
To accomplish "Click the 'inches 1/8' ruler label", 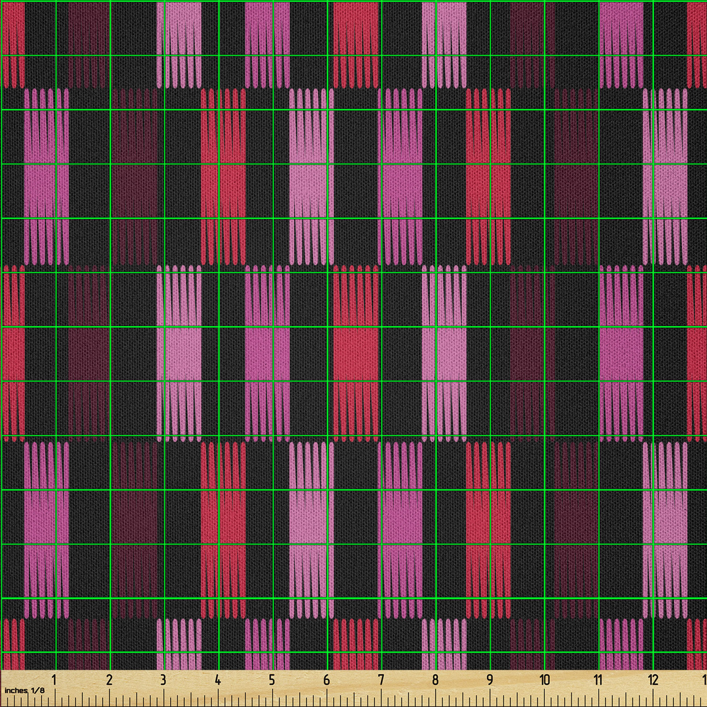I will pos(25,691).
